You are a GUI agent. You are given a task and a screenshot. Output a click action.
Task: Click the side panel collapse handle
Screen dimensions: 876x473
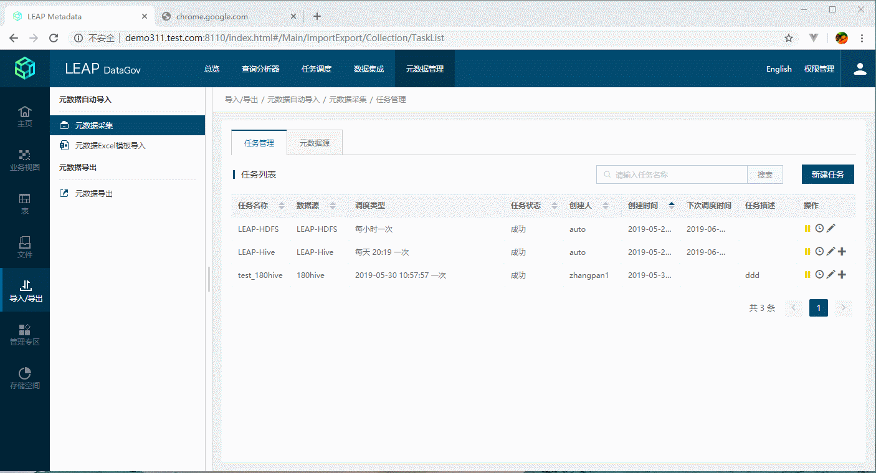click(209, 279)
